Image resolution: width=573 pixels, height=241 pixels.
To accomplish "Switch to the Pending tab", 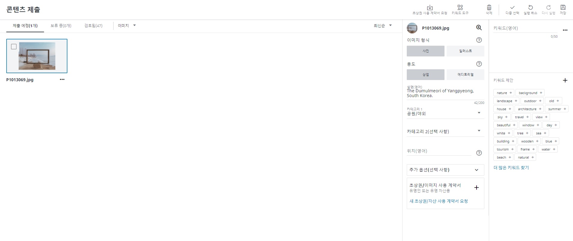I will pos(61,26).
